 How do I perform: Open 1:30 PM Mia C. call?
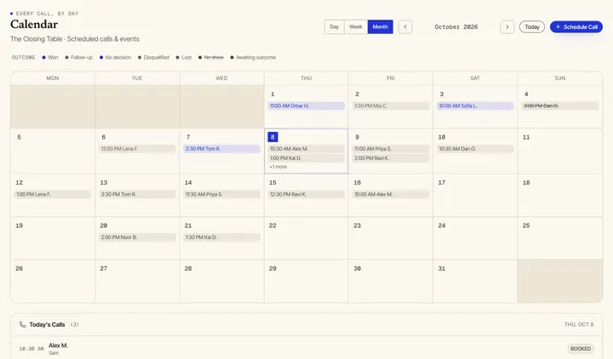pyautogui.click(x=391, y=105)
